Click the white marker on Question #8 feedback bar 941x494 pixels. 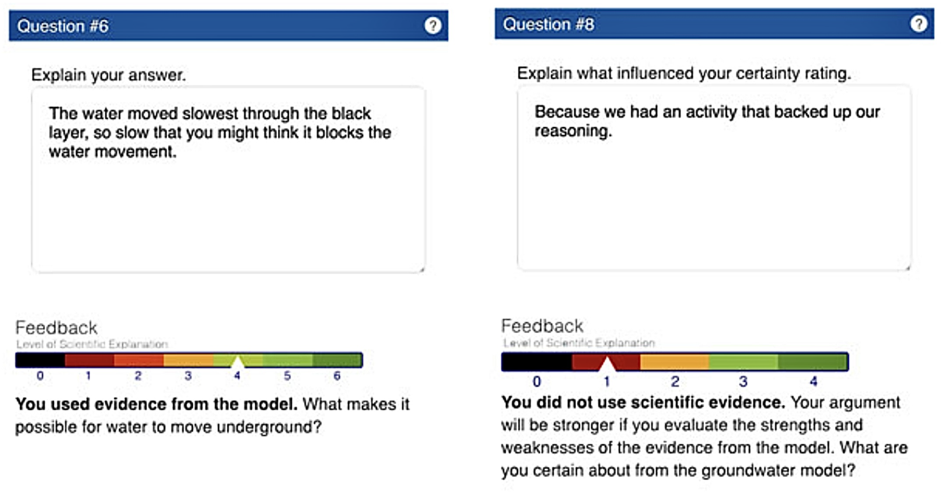click(607, 364)
